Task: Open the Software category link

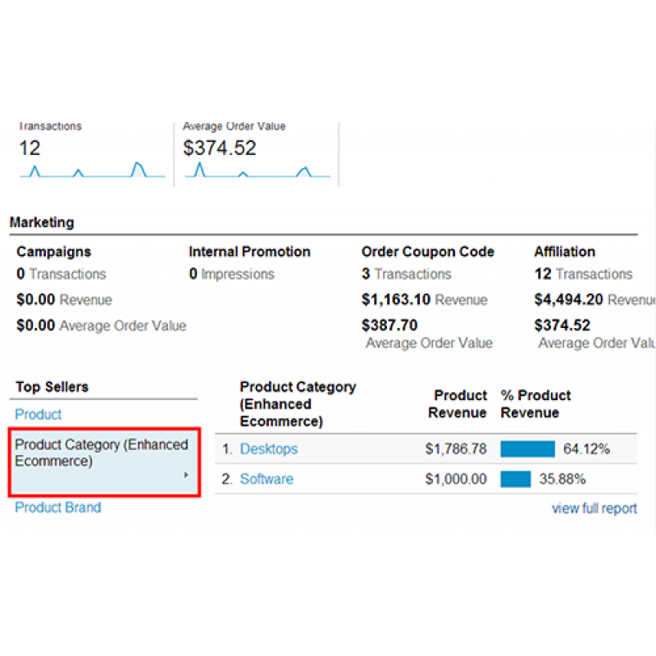Action: [266, 479]
